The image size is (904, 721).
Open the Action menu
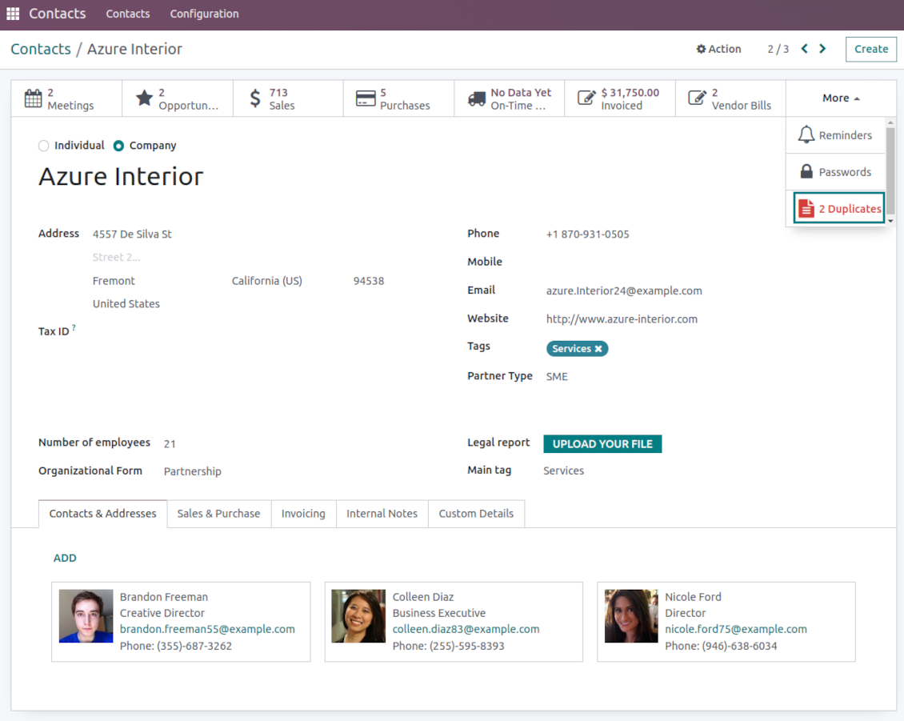point(718,49)
